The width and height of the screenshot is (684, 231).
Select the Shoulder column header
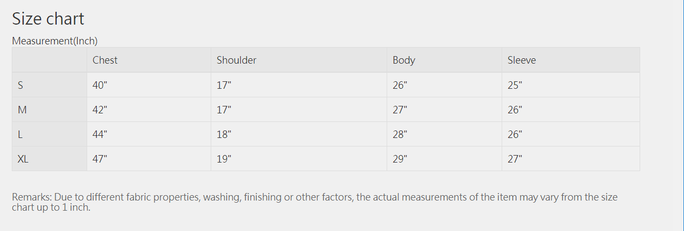(x=299, y=60)
